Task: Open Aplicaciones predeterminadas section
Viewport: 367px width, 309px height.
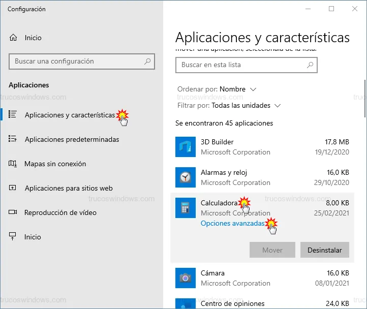Action: [x=72, y=139]
